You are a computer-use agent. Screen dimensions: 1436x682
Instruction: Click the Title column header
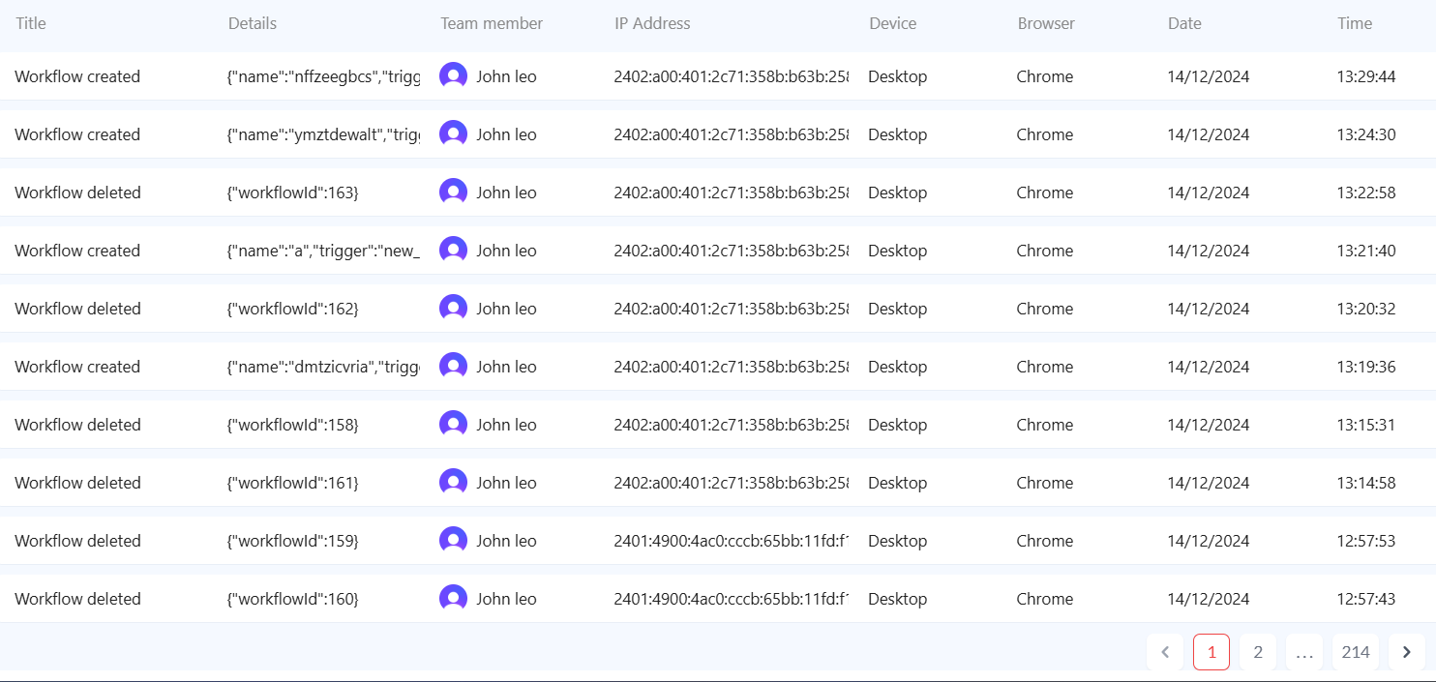tap(31, 23)
